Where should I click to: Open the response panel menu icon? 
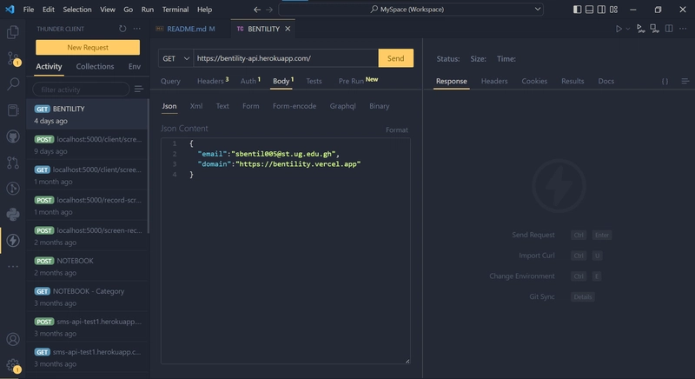pyautogui.click(x=685, y=81)
